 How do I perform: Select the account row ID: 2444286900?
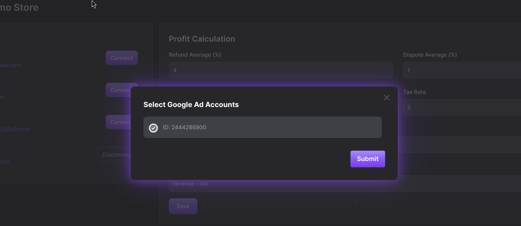263,127
